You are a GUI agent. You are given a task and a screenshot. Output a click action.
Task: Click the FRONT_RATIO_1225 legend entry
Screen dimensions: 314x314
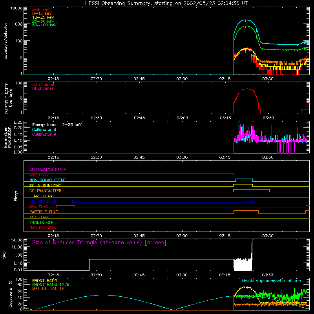tap(51, 285)
